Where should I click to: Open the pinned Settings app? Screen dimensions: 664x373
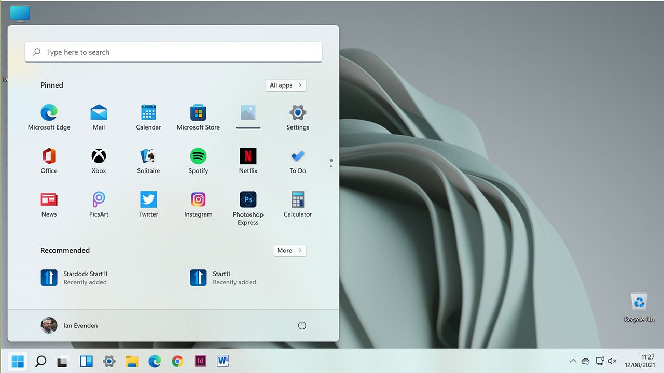point(298,118)
